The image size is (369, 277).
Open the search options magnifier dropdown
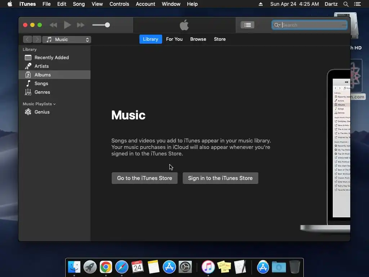(x=277, y=25)
